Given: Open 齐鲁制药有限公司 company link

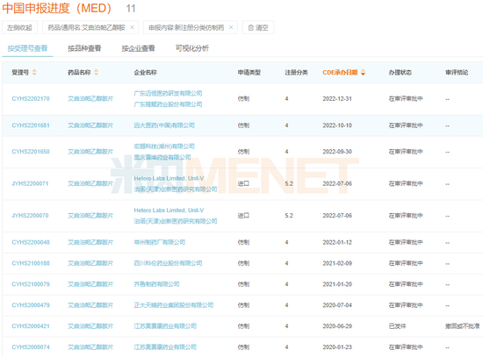Looking at the screenshot, I should tap(156, 284).
